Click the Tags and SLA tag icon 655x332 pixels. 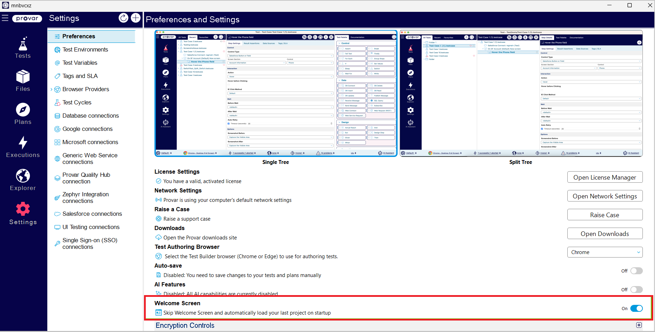tap(57, 76)
